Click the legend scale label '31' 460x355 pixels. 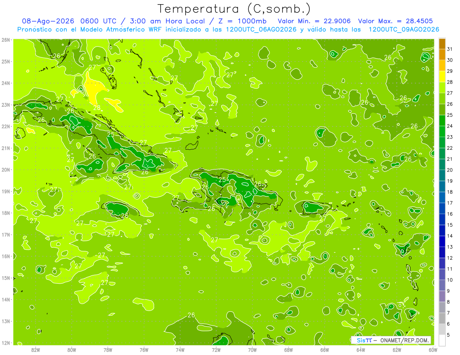pos(450,49)
